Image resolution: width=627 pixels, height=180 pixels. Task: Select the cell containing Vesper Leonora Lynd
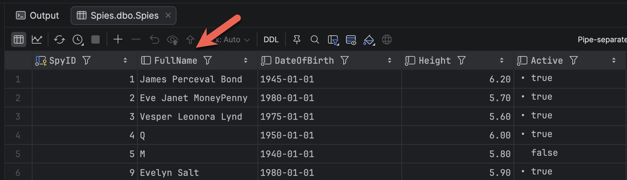pos(197,117)
